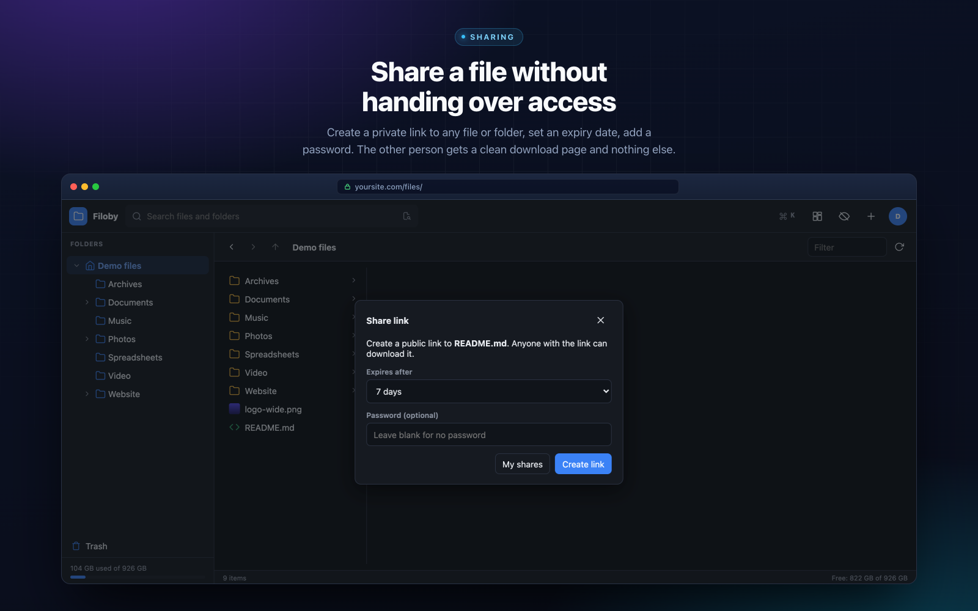Switch to the grid layout view icon
The image size is (978, 611).
click(817, 216)
